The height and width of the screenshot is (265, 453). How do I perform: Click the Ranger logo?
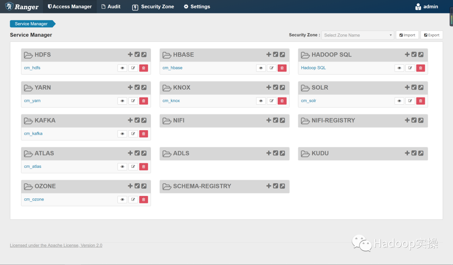(x=22, y=7)
